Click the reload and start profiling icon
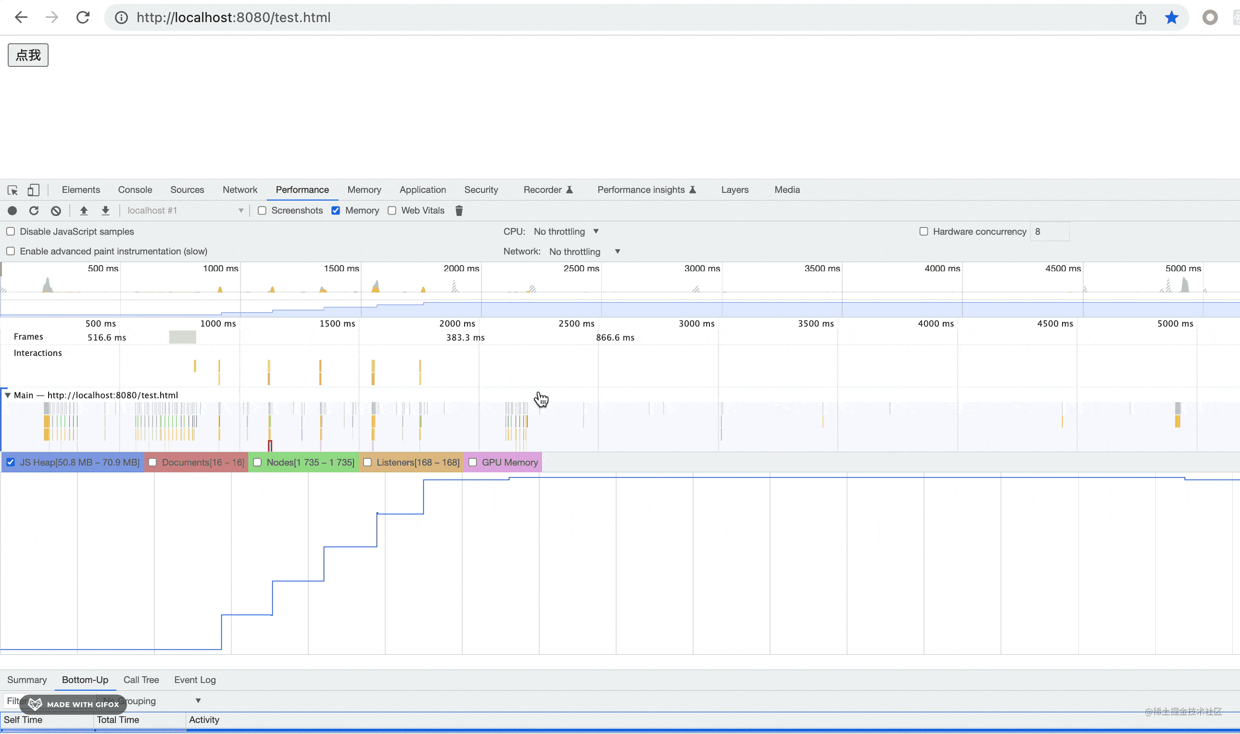Viewport: 1240px width, 734px height. [34, 211]
